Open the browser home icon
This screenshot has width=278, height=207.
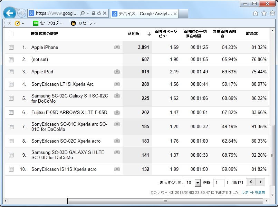point(256,13)
